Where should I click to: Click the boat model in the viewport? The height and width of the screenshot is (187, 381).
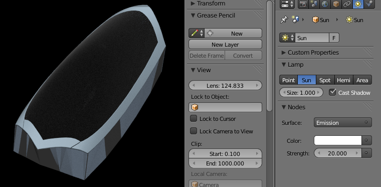click(90, 92)
